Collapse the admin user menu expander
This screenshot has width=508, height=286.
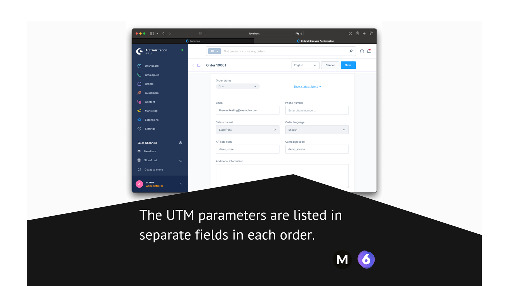pos(181,184)
